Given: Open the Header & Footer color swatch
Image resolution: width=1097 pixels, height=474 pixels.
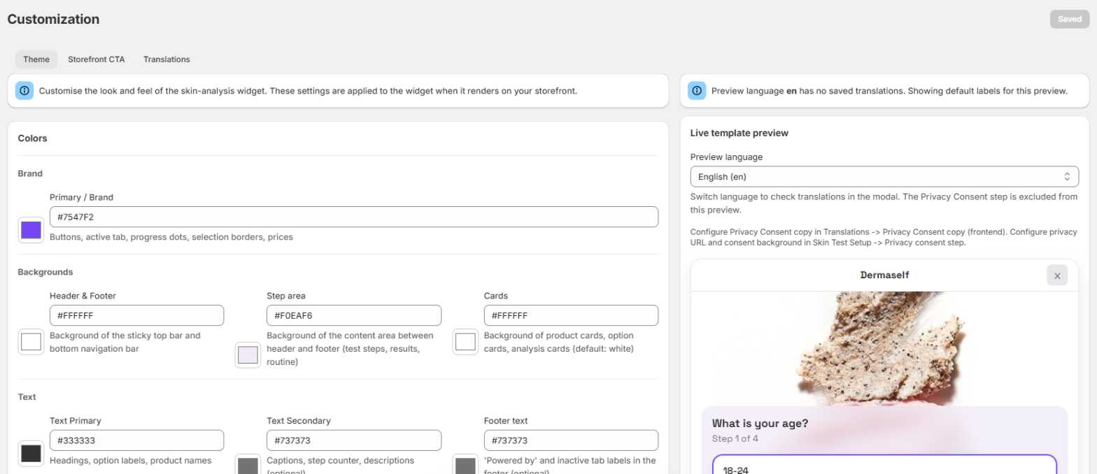Looking at the screenshot, I should tap(31, 342).
